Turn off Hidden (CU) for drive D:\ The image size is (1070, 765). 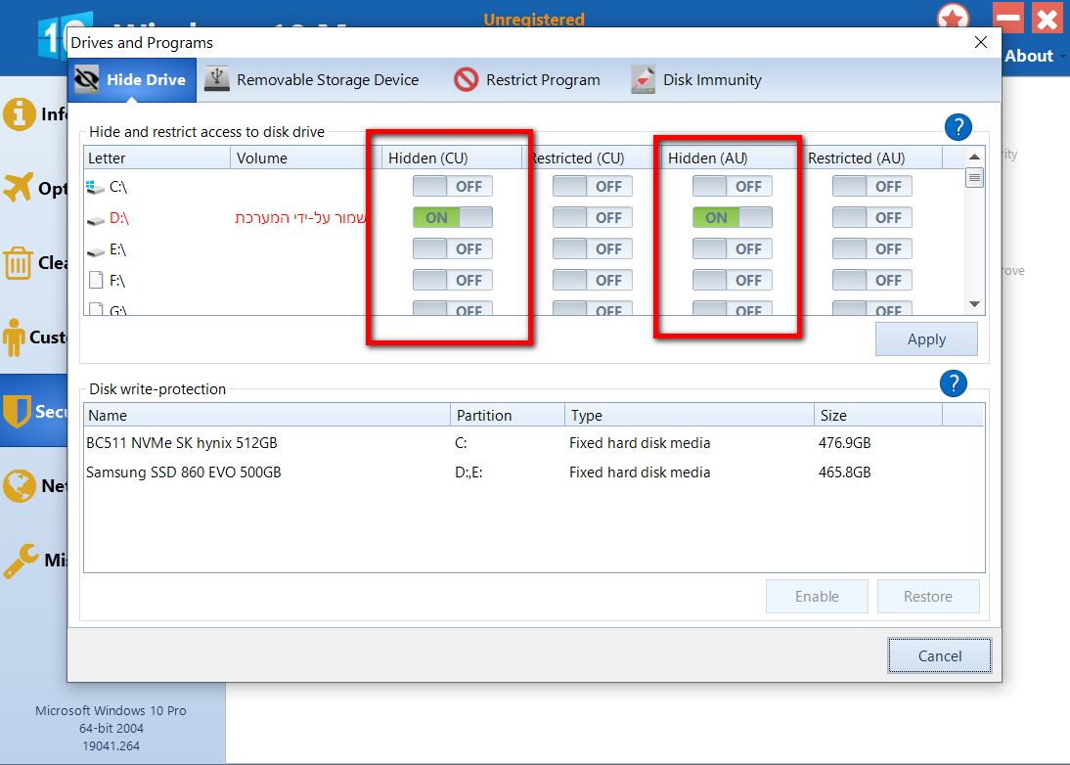point(453,218)
